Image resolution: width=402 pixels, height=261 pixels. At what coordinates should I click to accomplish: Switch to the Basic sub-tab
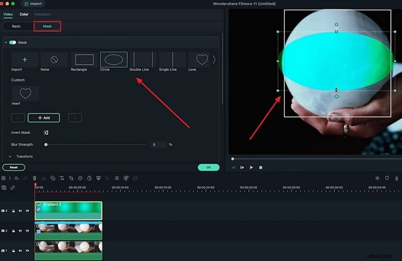[16, 26]
